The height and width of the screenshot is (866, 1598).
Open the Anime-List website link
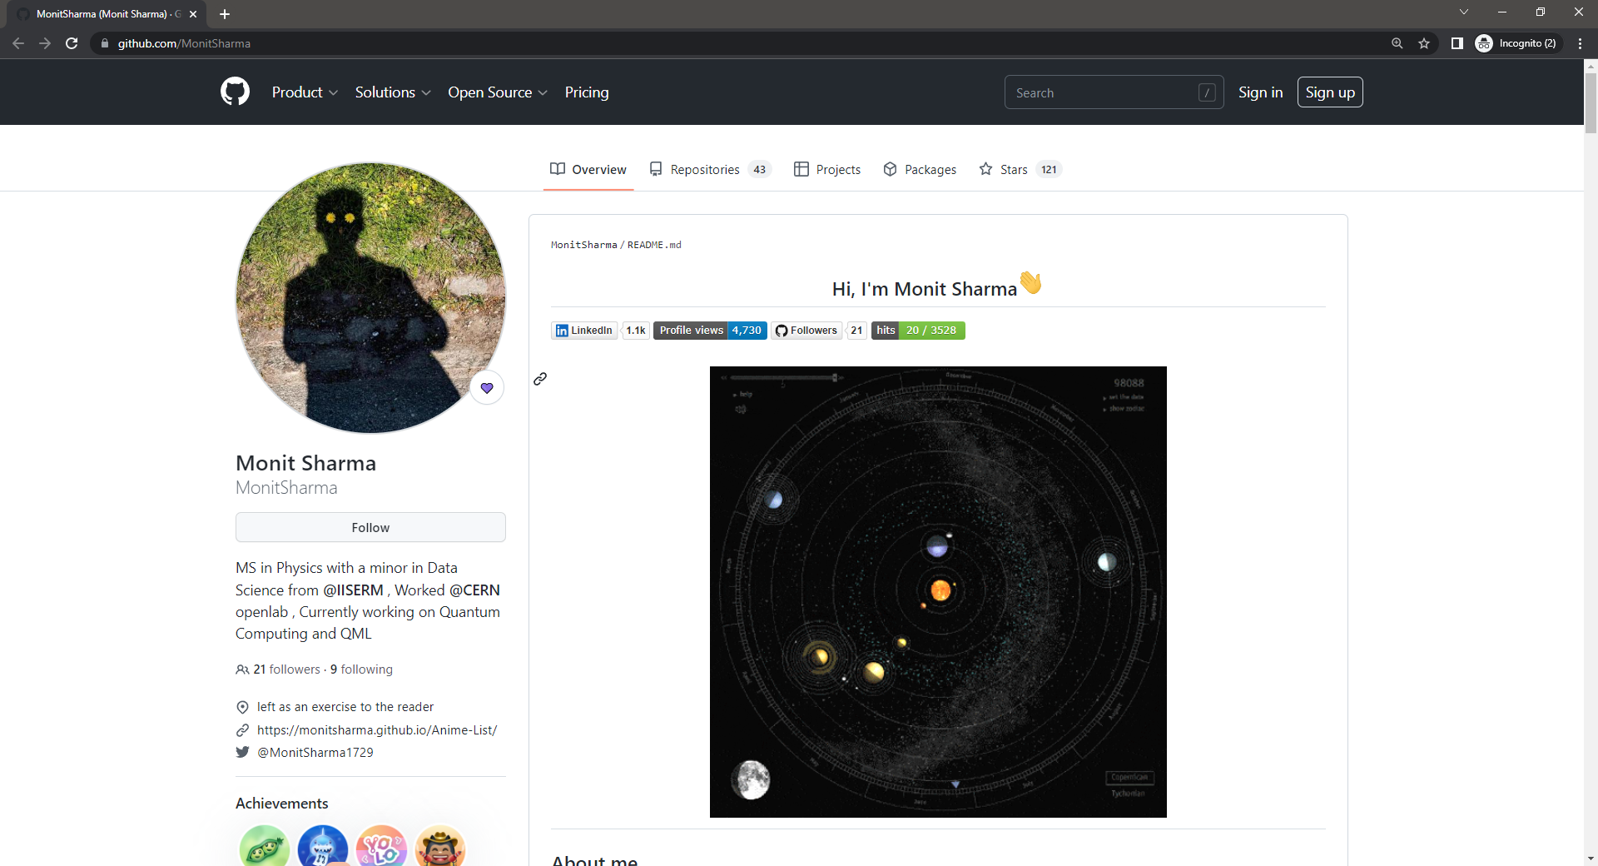click(377, 730)
